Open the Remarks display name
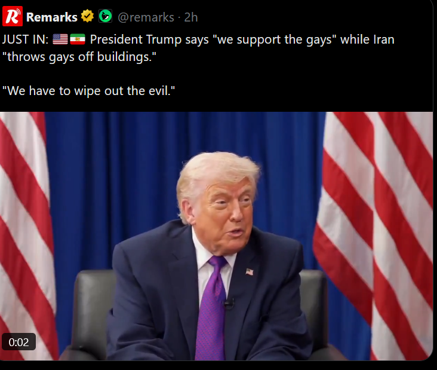 click(52, 17)
